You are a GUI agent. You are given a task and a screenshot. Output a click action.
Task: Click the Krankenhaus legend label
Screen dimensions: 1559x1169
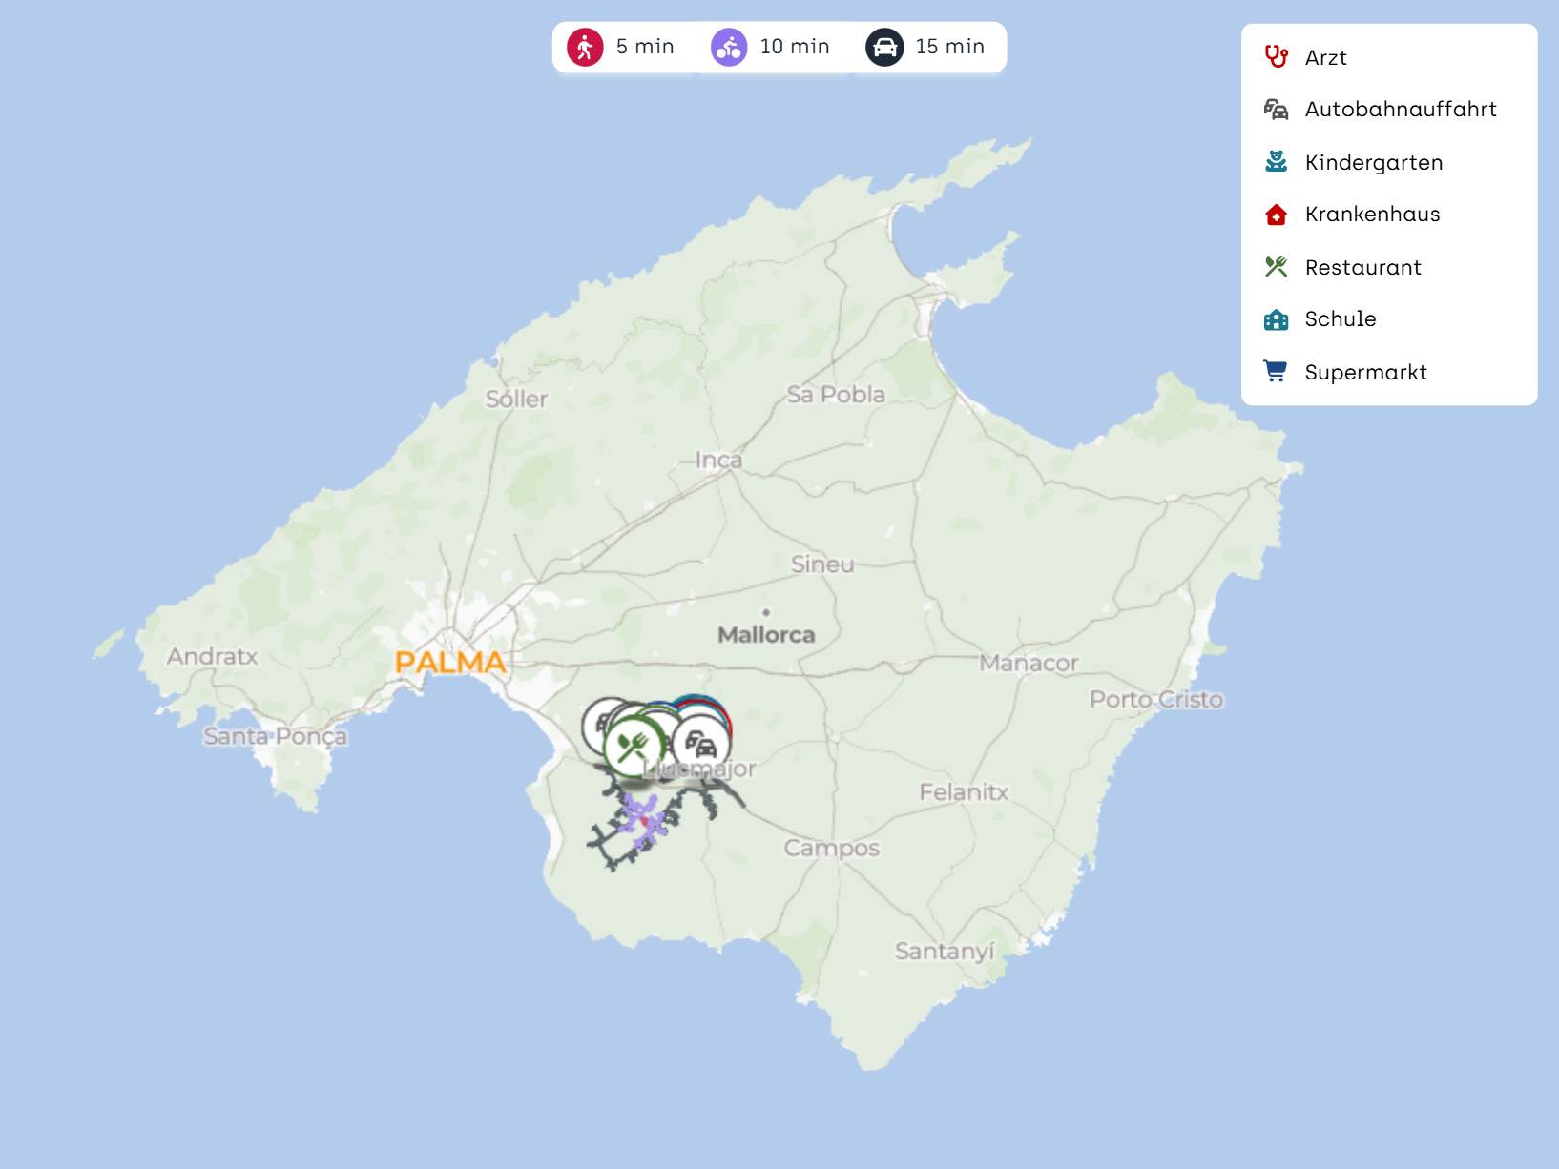point(1372,215)
